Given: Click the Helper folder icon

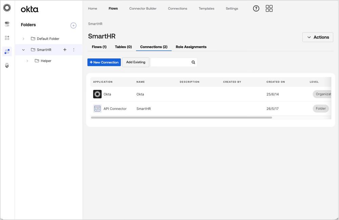Looking at the screenshot, I should coord(37,61).
